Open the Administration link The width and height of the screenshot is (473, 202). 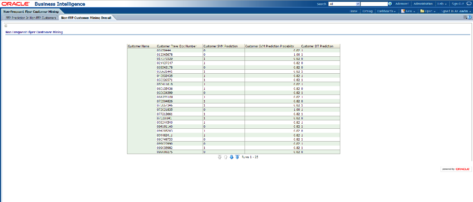coord(423,4)
